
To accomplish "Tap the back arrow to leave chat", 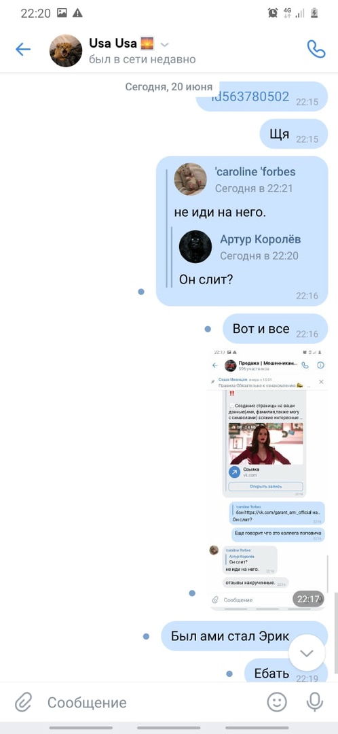I will pyautogui.click(x=23, y=50).
